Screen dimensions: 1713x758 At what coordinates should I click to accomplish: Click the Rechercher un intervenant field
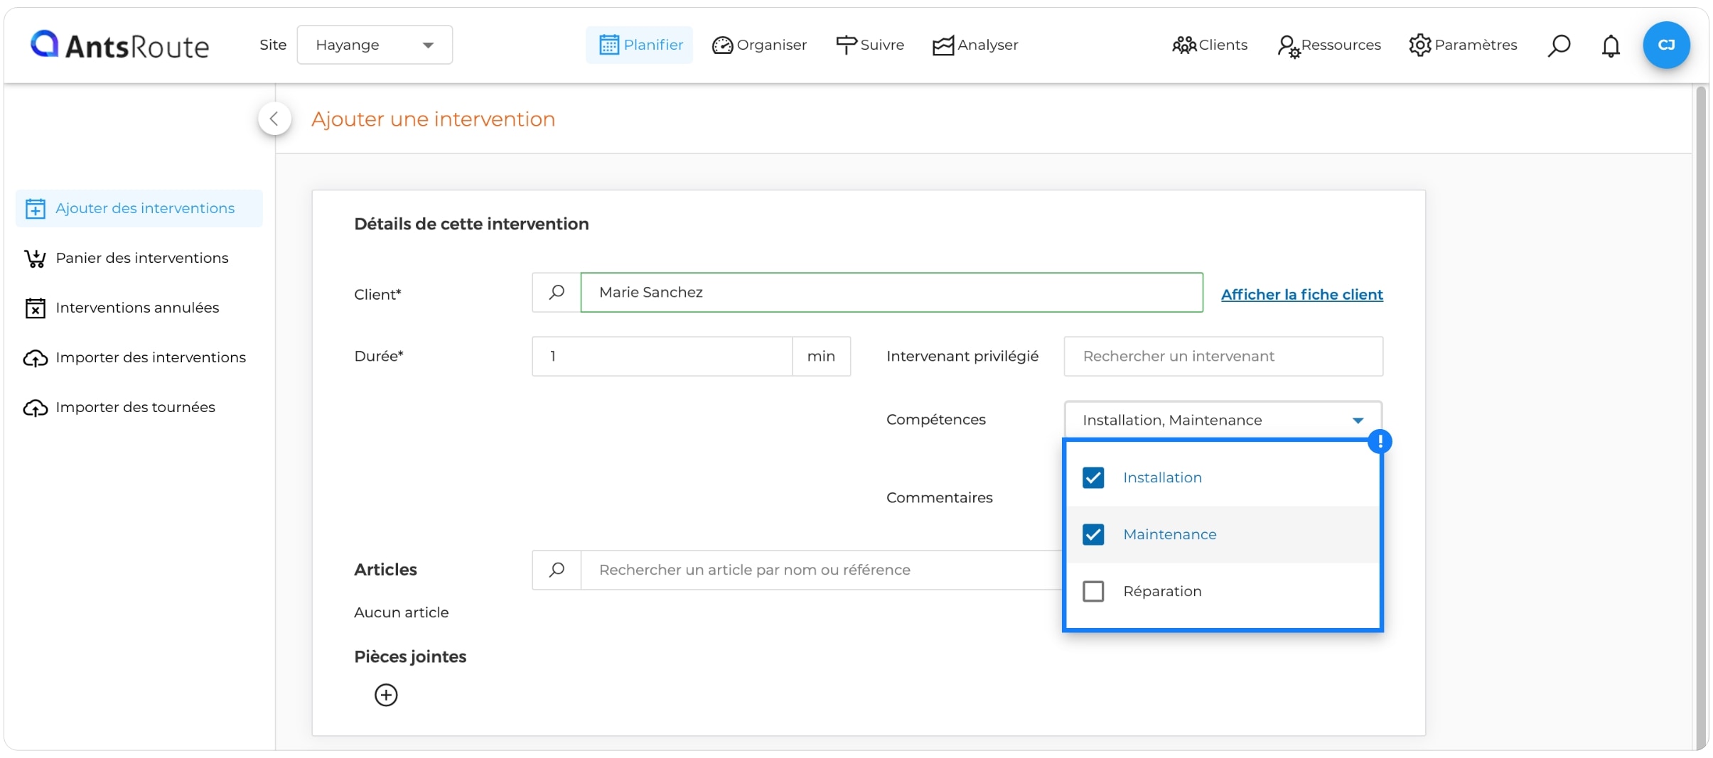[1223, 356]
